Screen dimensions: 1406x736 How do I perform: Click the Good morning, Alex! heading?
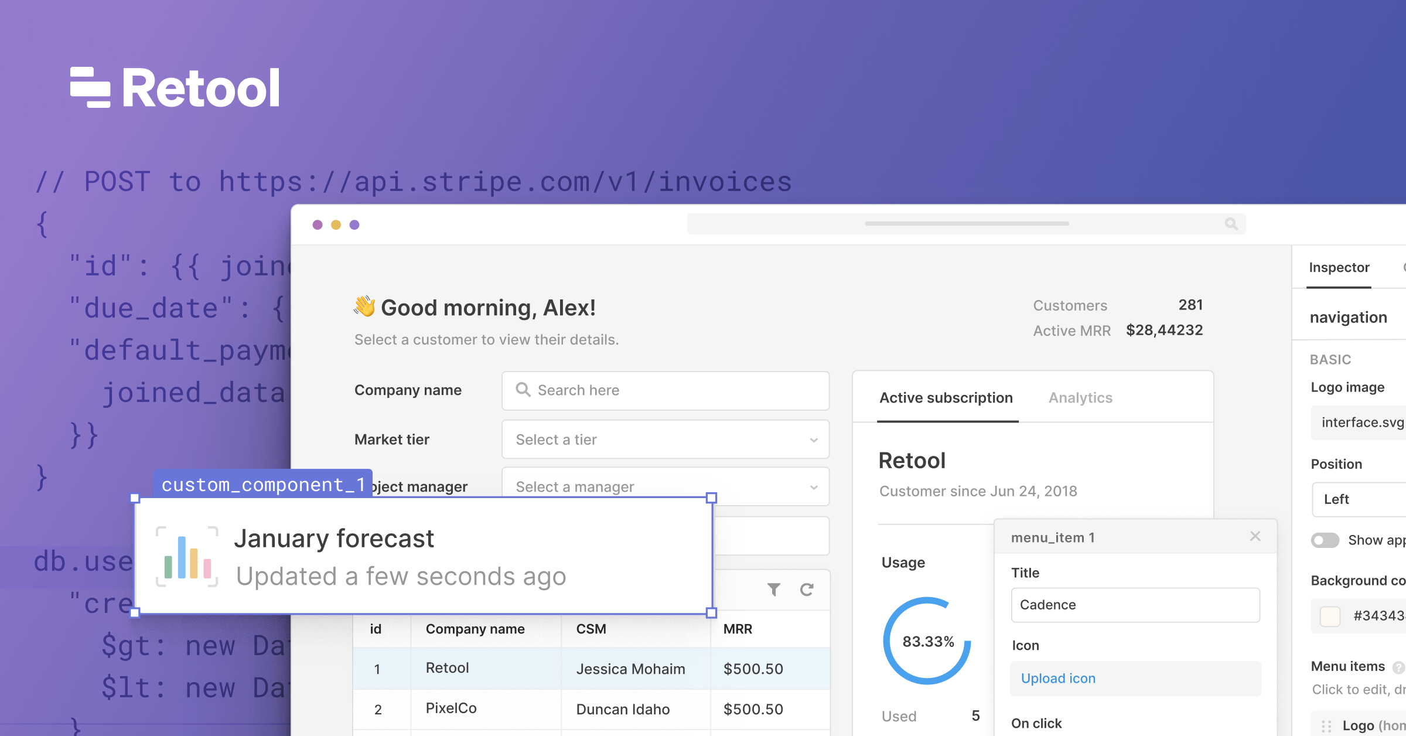pos(488,308)
